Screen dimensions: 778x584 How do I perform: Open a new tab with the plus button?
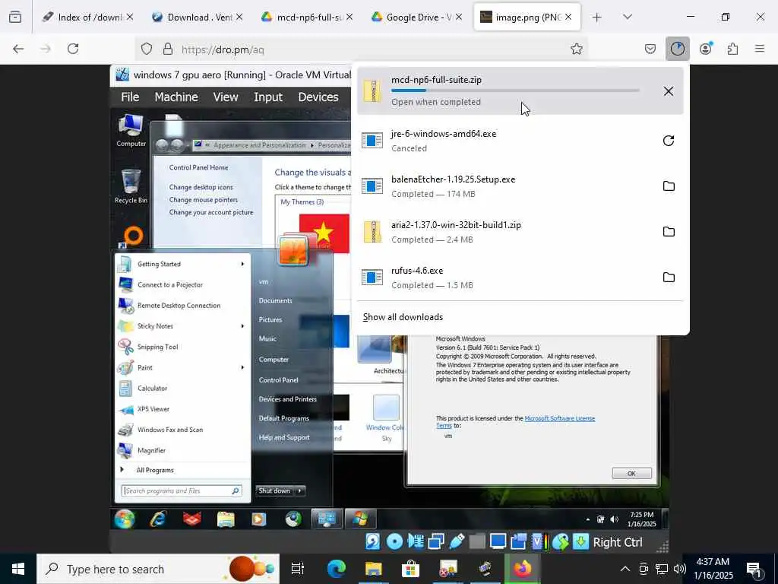point(596,17)
